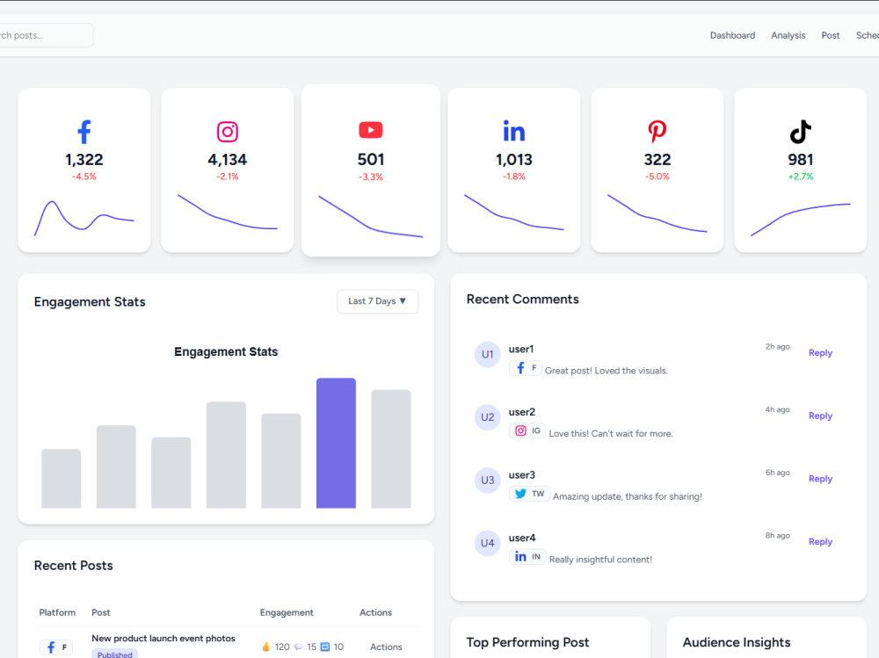Click the Facebook badge in user1's comment
This screenshot has width=879, height=658.
coord(526,368)
